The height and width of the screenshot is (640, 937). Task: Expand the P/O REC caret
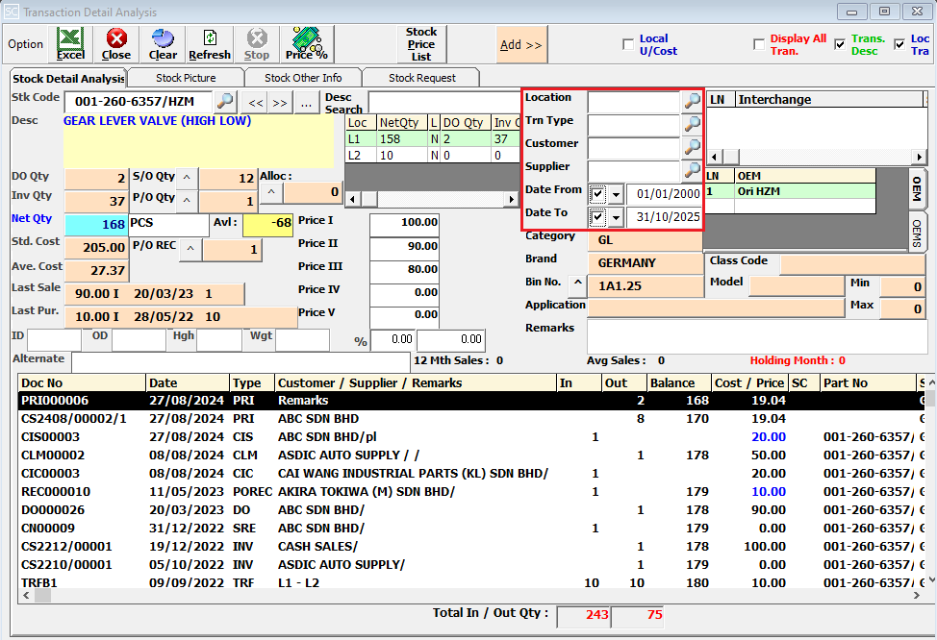(x=190, y=248)
